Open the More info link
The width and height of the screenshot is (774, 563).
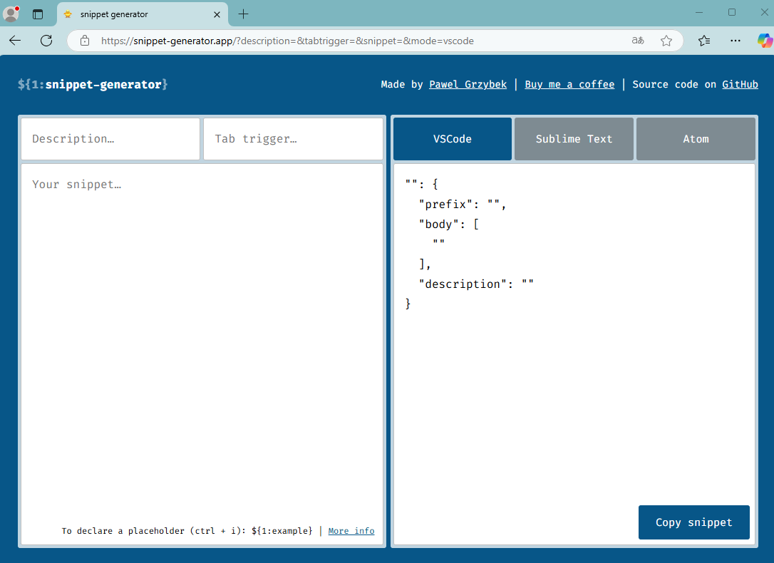pyautogui.click(x=351, y=531)
